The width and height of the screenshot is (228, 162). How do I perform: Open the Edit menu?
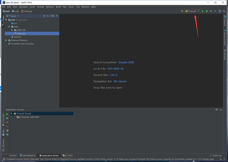point(9,7)
